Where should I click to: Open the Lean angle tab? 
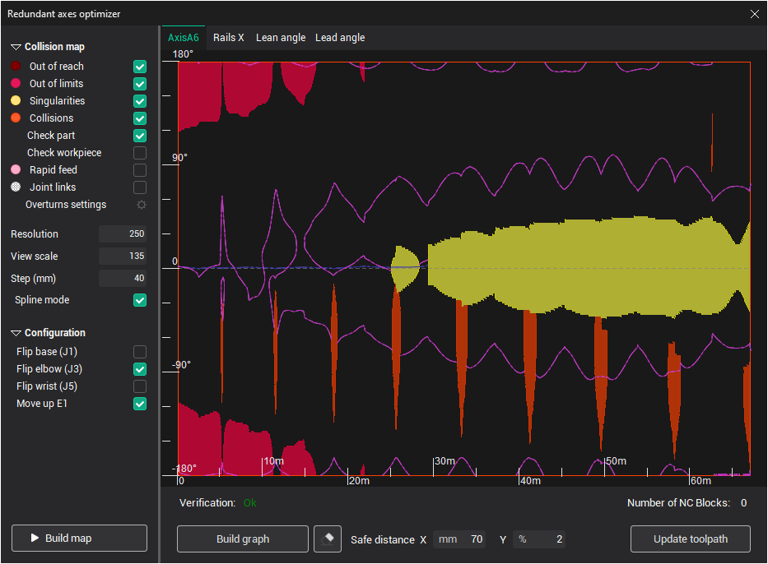click(x=280, y=38)
